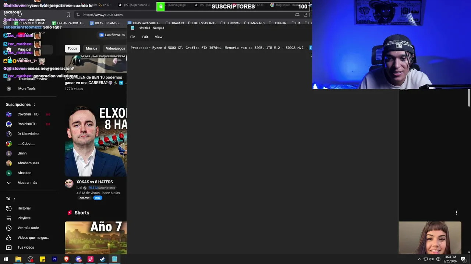Screen dimensions: 471x264
Task: Open Steam from the taskbar
Action: pos(102,259)
